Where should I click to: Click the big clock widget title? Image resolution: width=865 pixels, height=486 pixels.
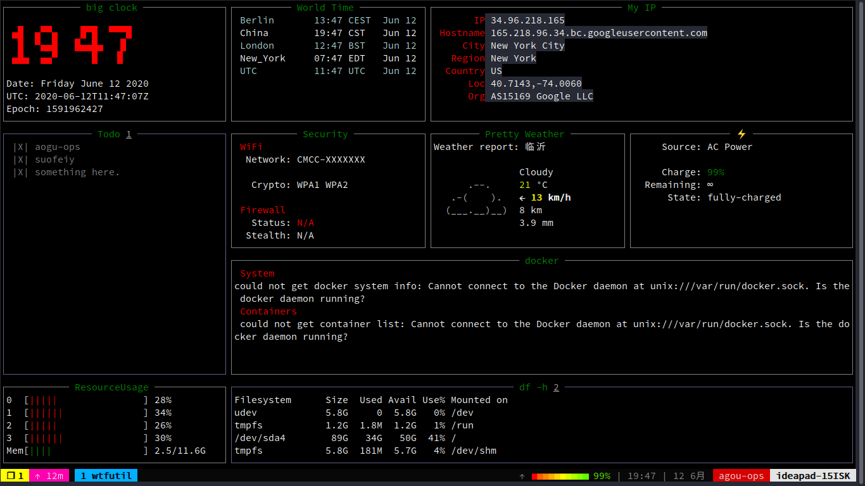point(112,8)
